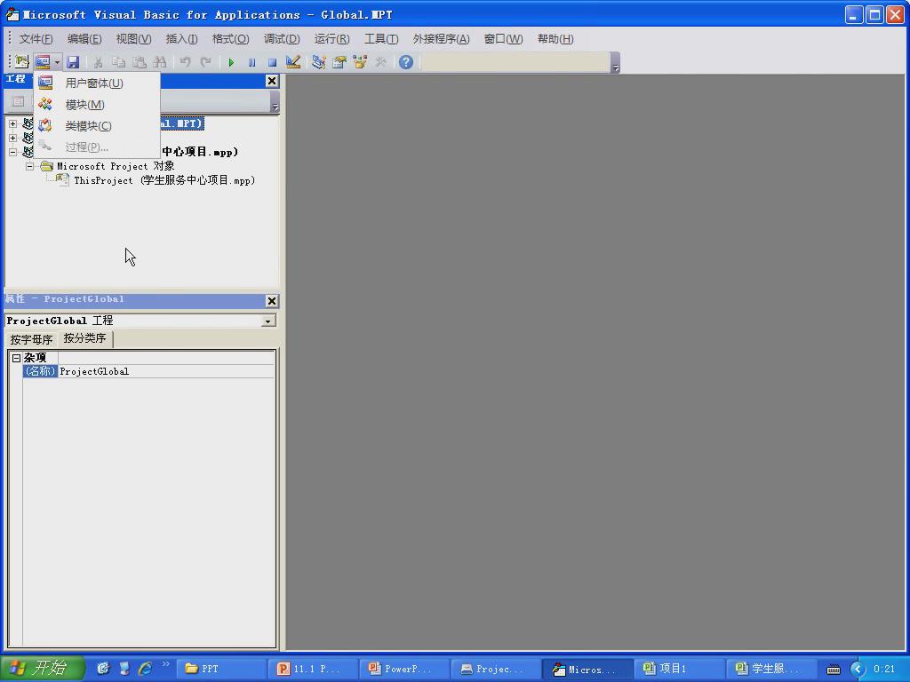The height and width of the screenshot is (682, 910).
Task: Close the 属性 - ProjectGlobal properties panel
Action: tap(272, 301)
